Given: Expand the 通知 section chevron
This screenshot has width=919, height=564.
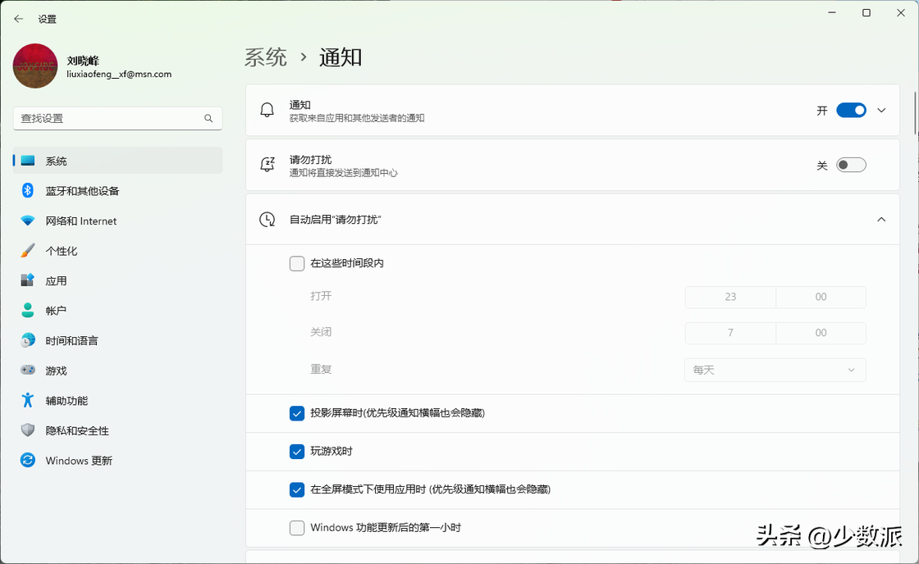Looking at the screenshot, I should click(x=882, y=111).
